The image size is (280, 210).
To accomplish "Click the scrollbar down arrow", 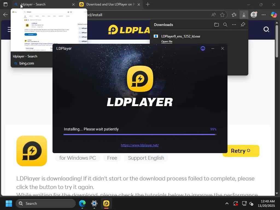I will pos(277,193).
